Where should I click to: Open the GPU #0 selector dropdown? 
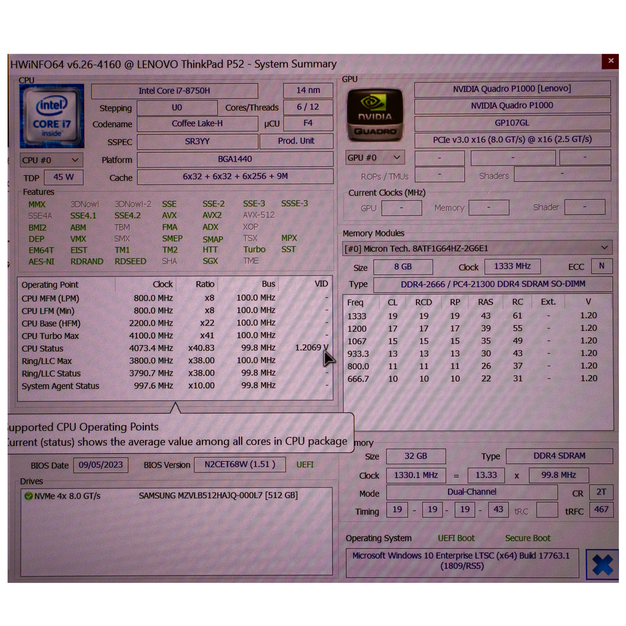[375, 158]
